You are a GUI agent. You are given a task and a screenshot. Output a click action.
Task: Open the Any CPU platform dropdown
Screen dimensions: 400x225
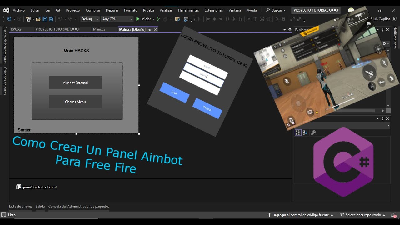[117, 19]
